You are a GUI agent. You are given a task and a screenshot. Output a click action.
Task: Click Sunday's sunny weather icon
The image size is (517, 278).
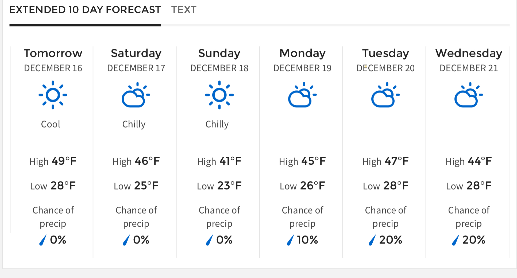click(x=219, y=95)
